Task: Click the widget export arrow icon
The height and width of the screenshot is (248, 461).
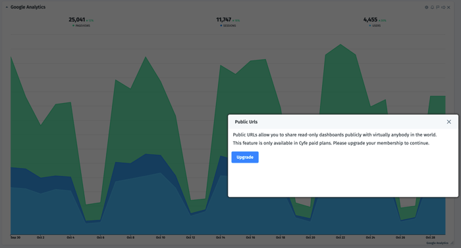Action: (443, 7)
